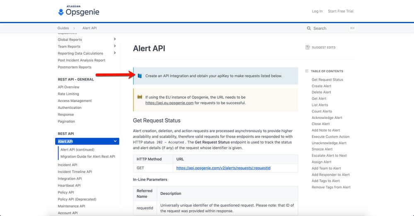
Task: Expand Reporting Data Calculations section
Action: (115, 53)
